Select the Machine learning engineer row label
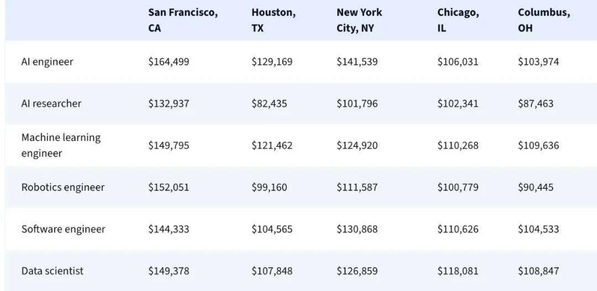This screenshot has height=291, width=597. (61, 145)
